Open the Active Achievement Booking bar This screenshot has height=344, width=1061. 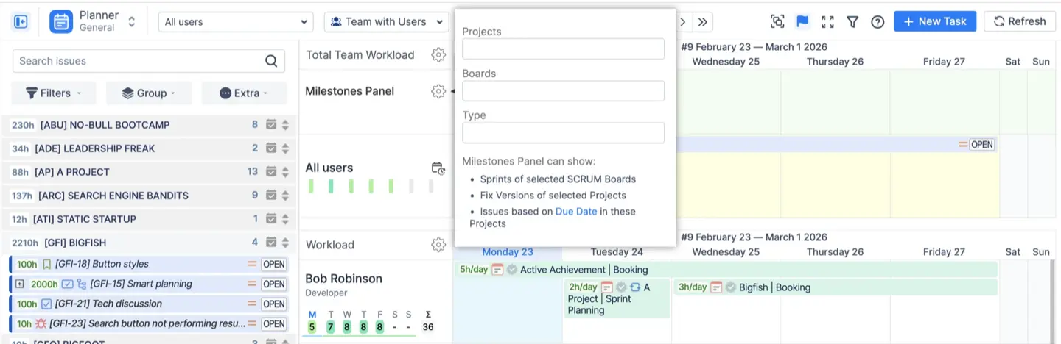click(x=726, y=270)
